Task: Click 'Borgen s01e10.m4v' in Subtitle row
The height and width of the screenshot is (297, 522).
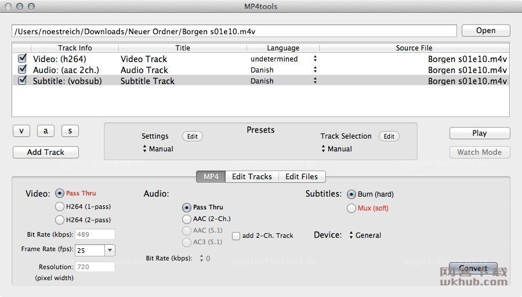Action: (467, 81)
